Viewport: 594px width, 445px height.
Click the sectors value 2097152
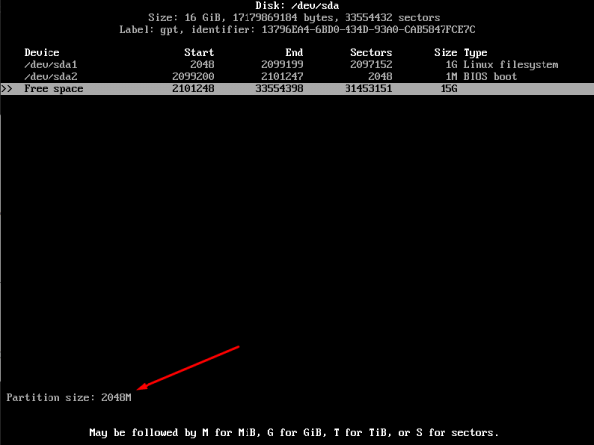pos(371,64)
